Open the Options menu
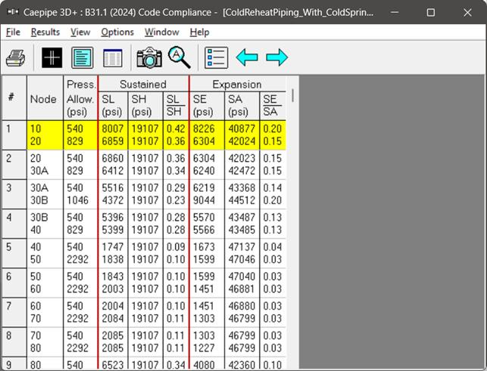 tap(117, 32)
